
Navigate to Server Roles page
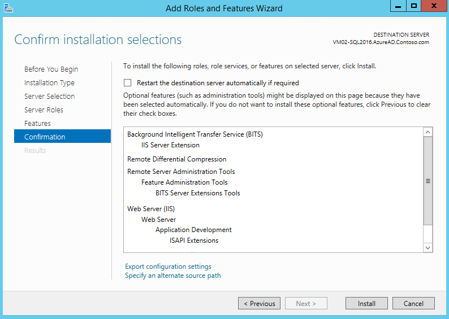click(44, 110)
